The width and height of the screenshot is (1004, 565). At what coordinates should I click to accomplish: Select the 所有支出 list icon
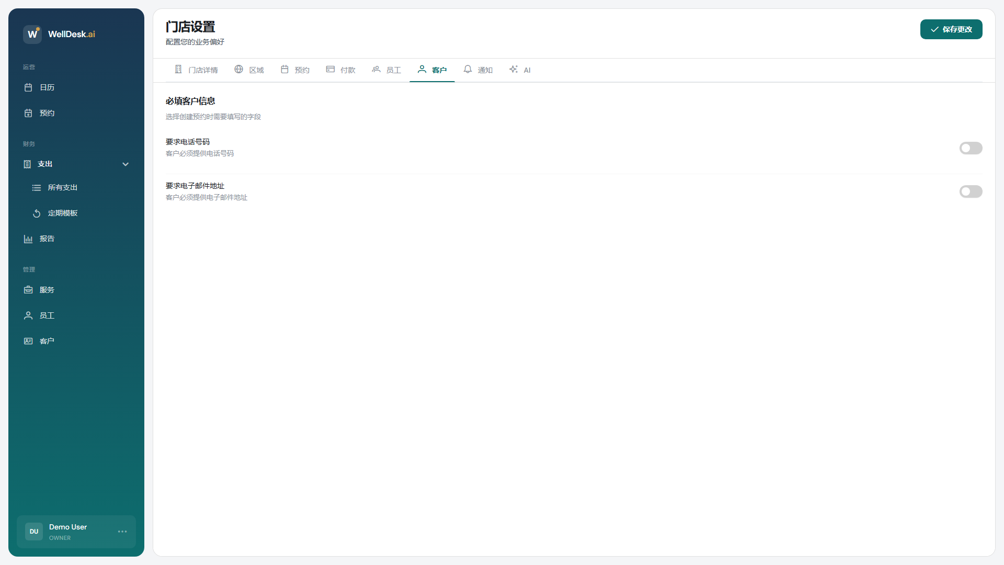(x=37, y=187)
